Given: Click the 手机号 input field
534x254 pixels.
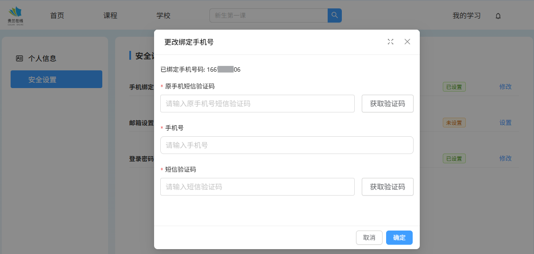Looking at the screenshot, I should (x=286, y=145).
